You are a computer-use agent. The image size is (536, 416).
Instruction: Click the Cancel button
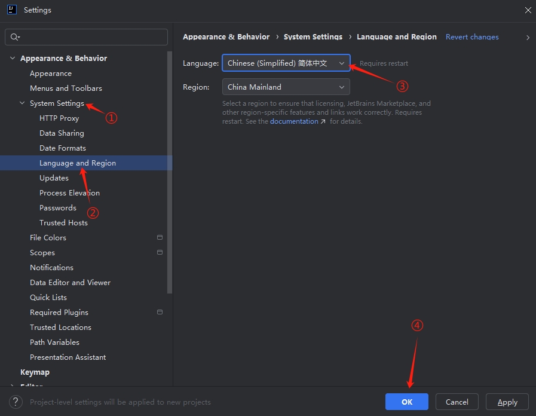[x=457, y=402]
